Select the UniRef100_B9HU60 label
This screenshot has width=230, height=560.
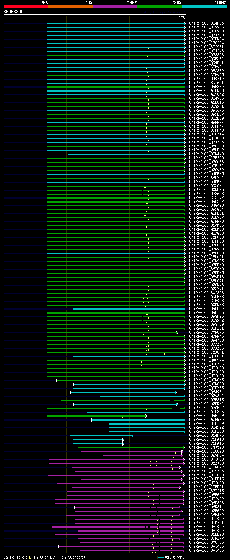[206, 308]
